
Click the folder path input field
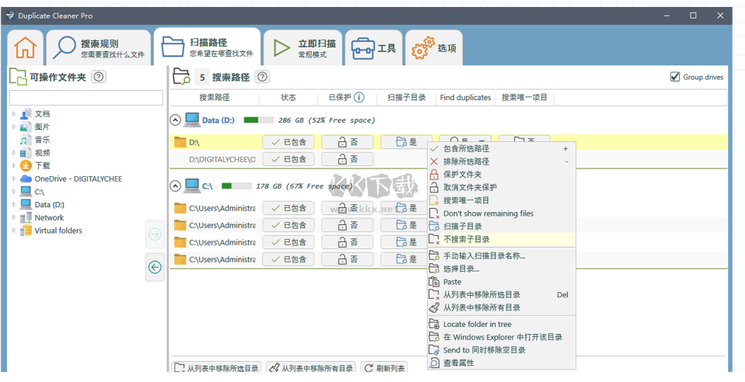86,98
